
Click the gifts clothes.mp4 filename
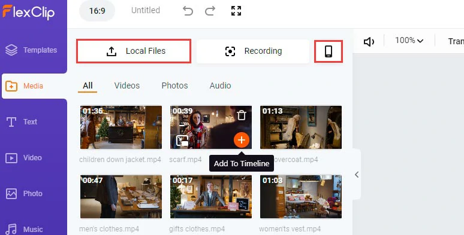click(197, 229)
